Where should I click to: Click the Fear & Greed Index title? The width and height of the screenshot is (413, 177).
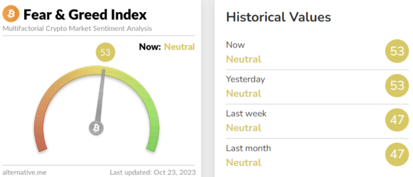pyautogui.click(x=85, y=15)
